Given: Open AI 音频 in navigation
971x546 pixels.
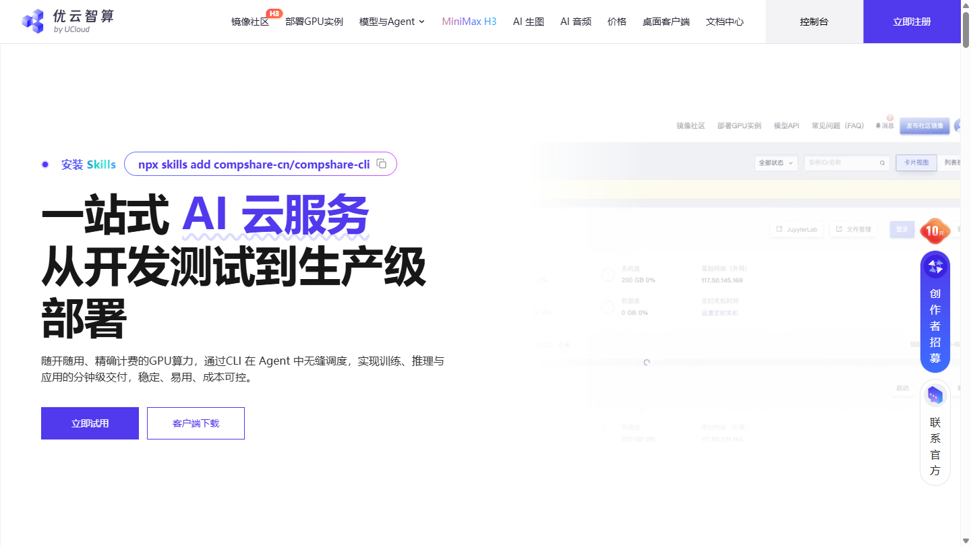Looking at the screenshot, I should (x=576, y=22).
